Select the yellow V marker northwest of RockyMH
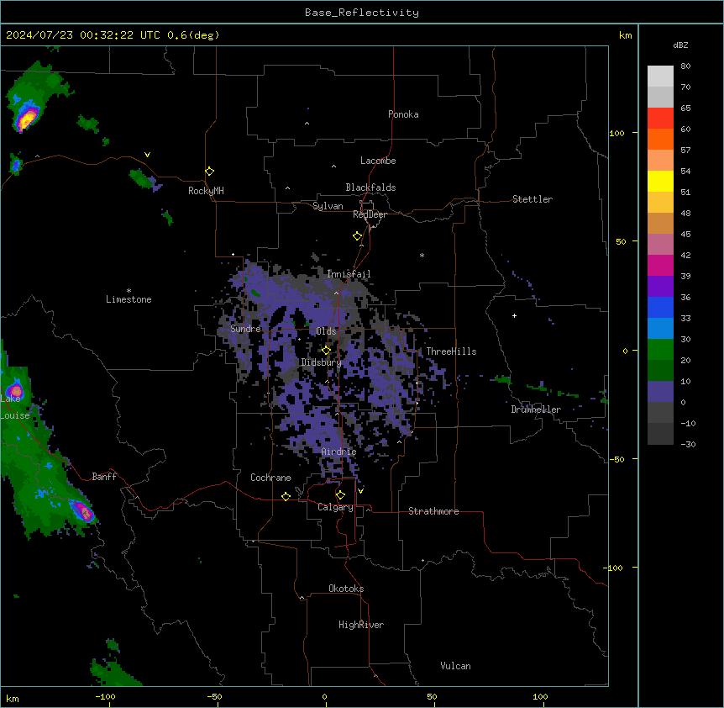724x708 pixels. click(147, 155)
